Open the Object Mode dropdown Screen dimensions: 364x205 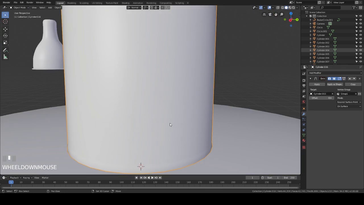click(x=20, y=8)
